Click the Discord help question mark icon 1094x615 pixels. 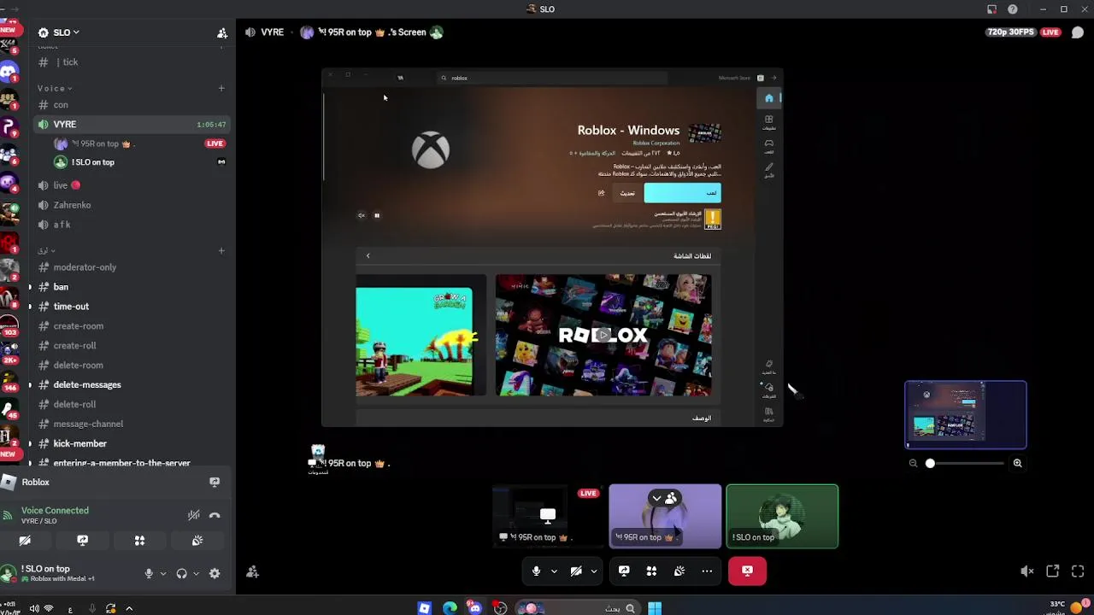[x=1013, y=9]
